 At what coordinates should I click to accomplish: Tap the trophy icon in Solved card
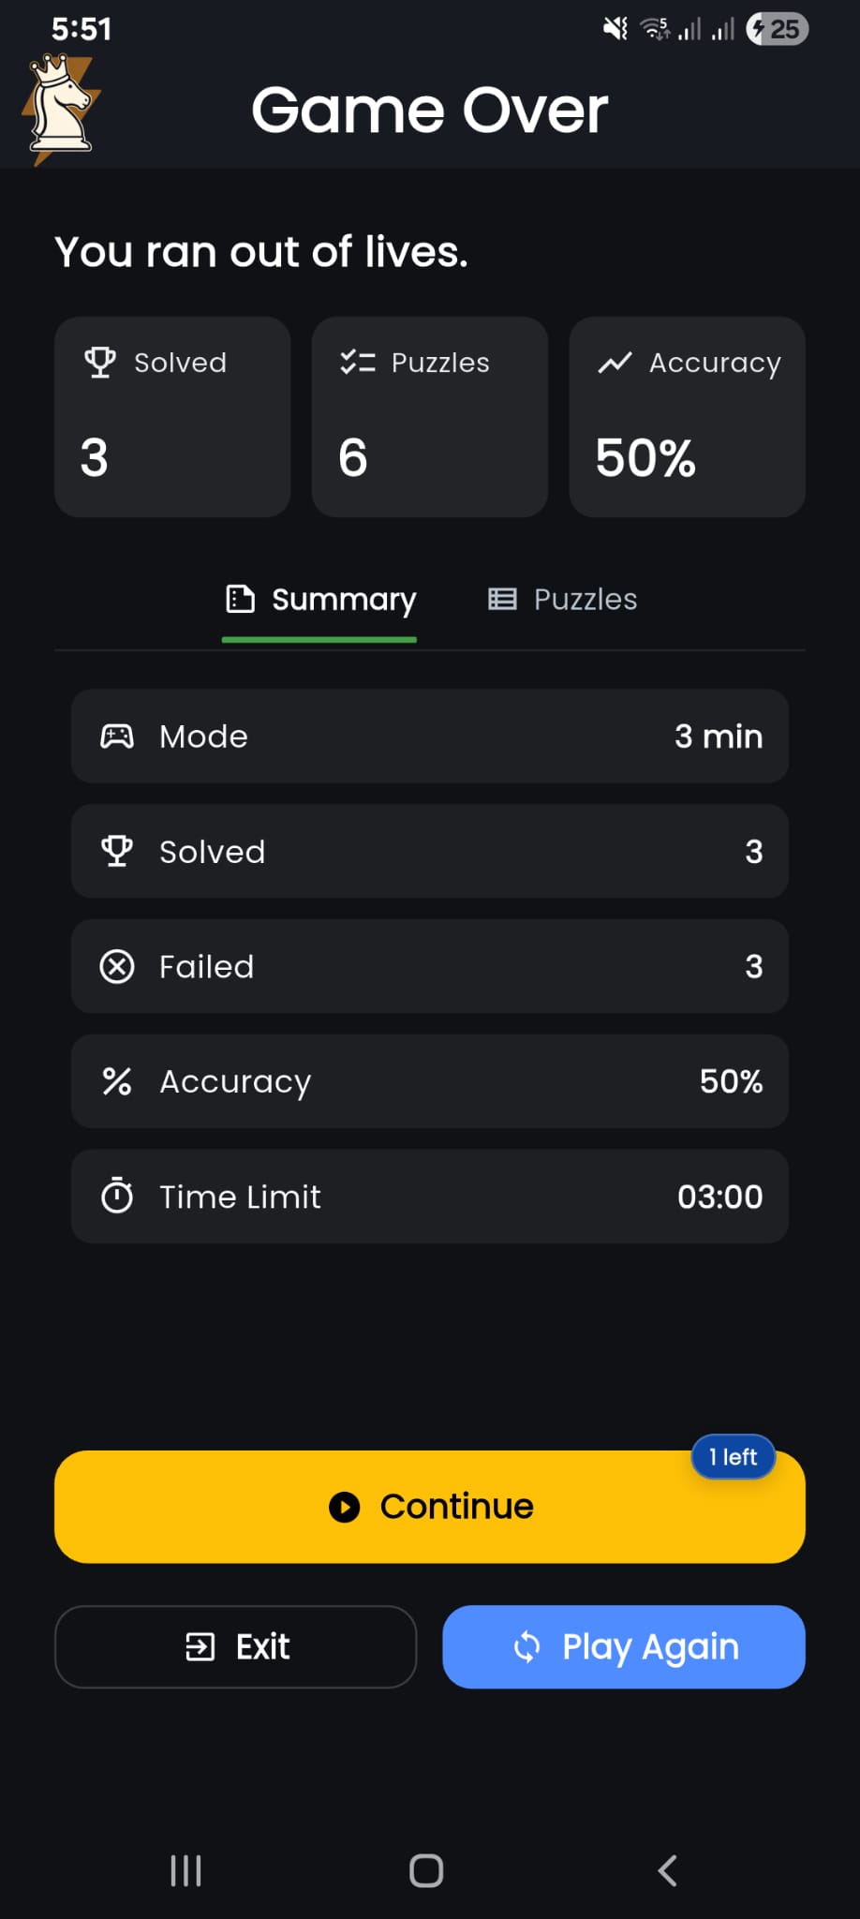click(x=100, y=363)
